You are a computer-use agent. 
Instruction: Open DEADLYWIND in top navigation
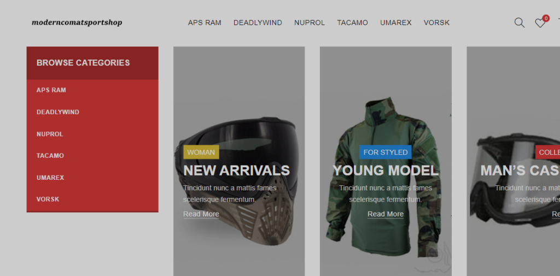tap(258, 23)
